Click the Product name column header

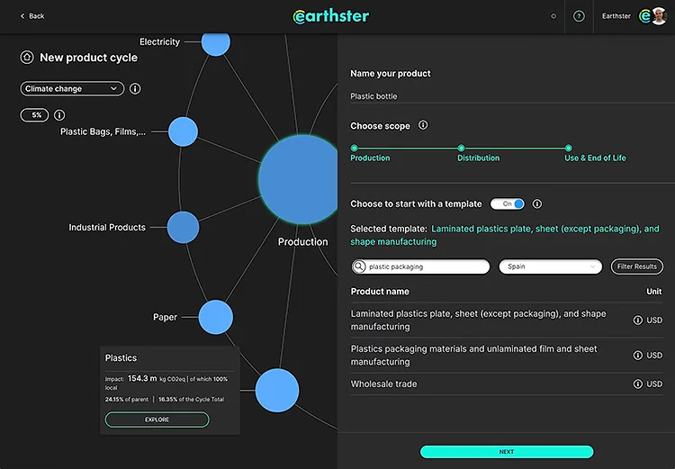(380, 292)
